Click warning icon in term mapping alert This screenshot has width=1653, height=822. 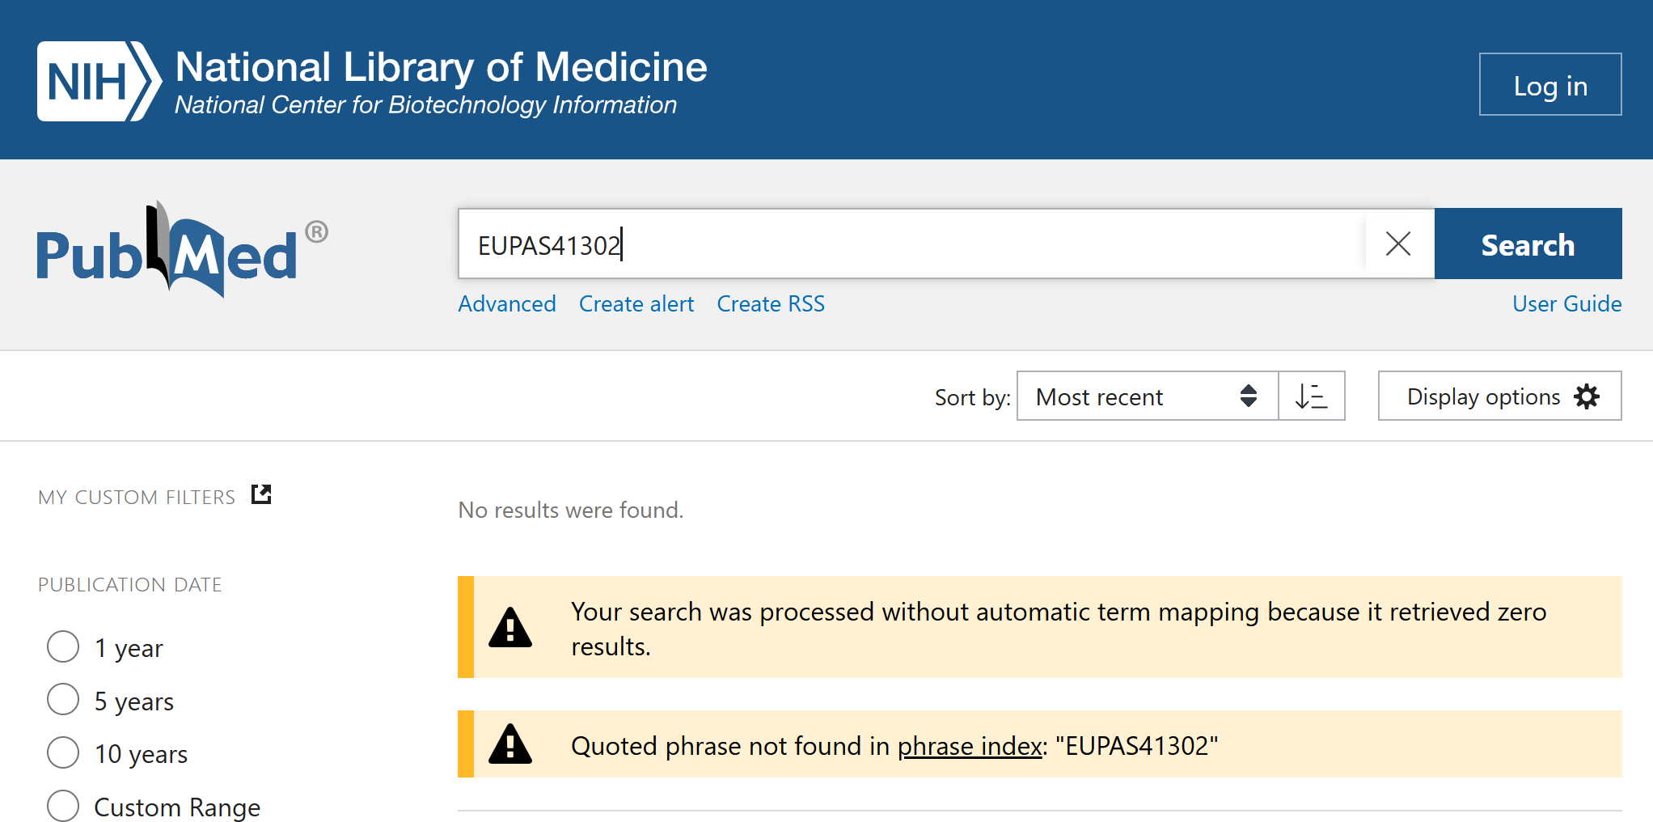[x=510, y=628]
